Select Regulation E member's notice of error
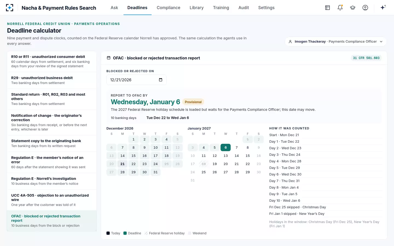Viewport: 394px width, 246px height. [52, 162]
